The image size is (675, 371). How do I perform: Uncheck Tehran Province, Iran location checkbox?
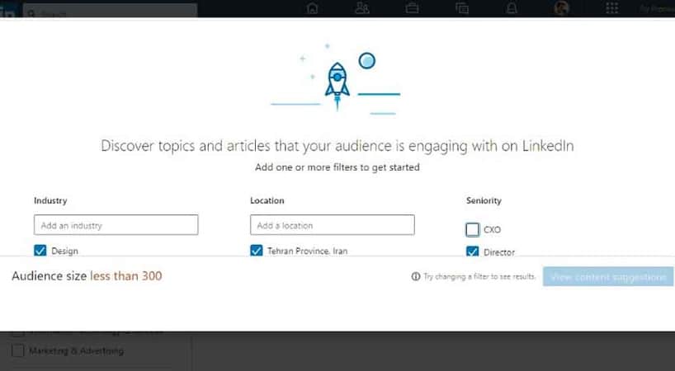(256, 251)
